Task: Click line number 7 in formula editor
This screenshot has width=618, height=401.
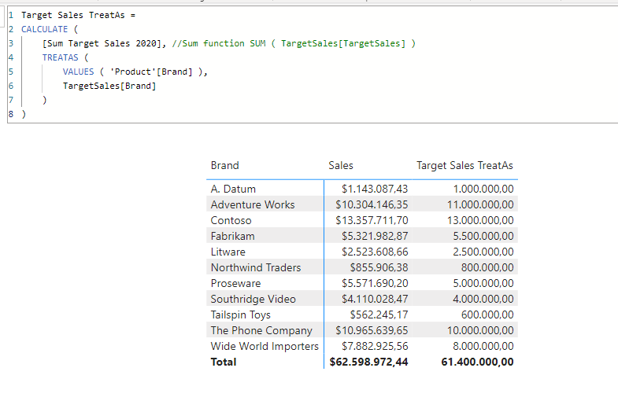Action: pos(11,100)
